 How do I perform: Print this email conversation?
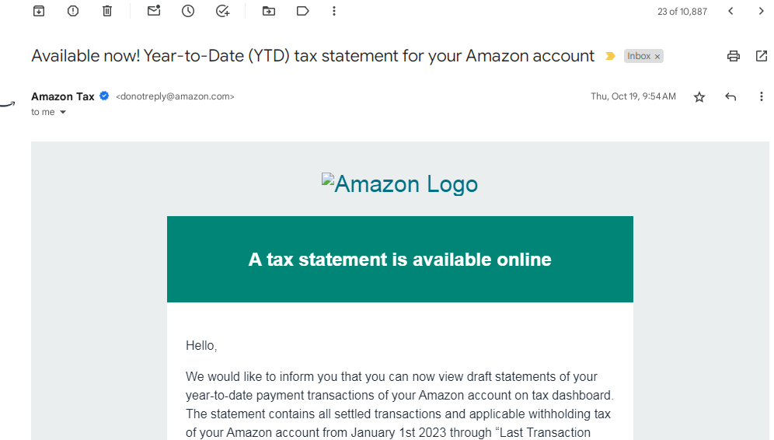click(734, 56)
